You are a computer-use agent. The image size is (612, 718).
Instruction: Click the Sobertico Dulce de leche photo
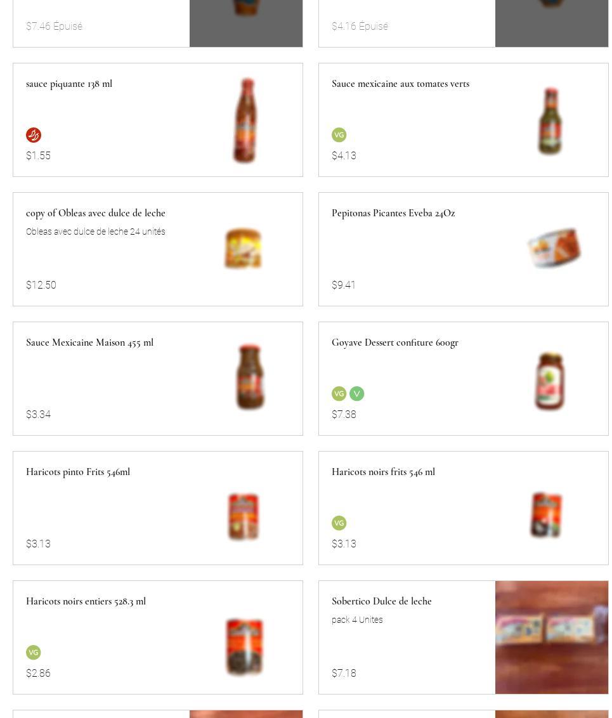tap(552, 637)
